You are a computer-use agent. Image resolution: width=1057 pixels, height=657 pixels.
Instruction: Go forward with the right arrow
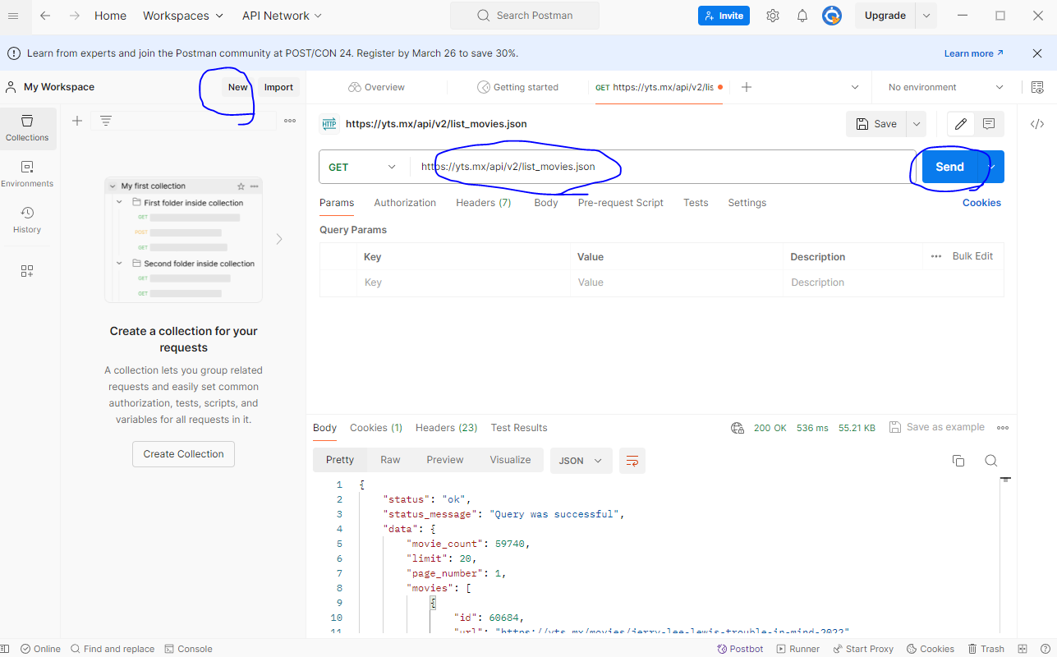75,16
